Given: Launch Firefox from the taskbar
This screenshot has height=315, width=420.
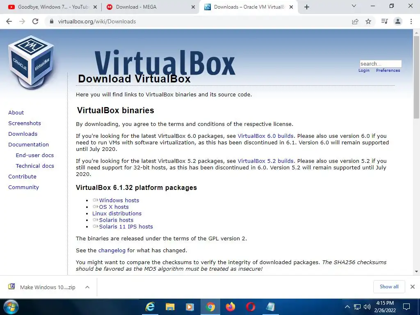Looking at the screenshot, I should 231,307.
